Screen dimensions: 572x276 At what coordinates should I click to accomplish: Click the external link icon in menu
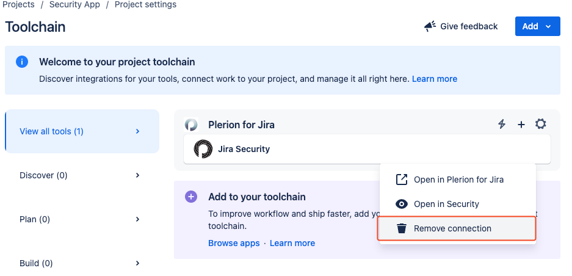(402, 180)
